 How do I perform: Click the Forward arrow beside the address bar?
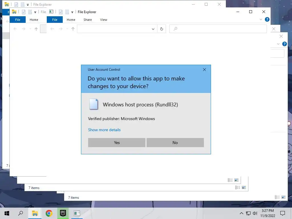tap(60, 29)
